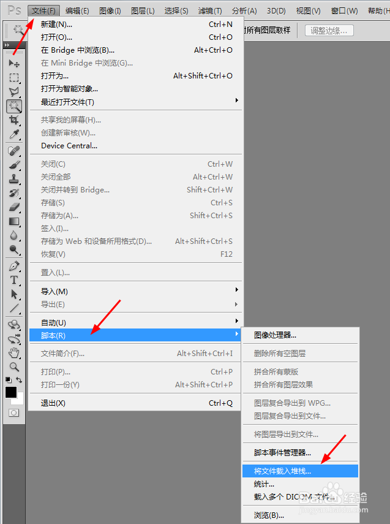
Task: Choose 在 Bridge 中浏览(B)...
Action: tap(135, 50)
